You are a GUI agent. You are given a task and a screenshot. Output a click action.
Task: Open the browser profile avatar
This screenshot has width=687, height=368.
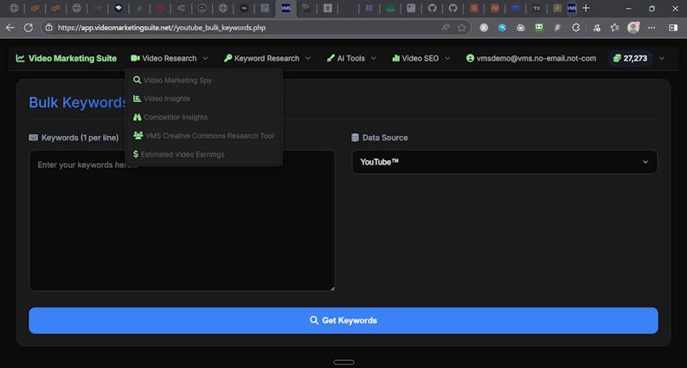point(633,27)
